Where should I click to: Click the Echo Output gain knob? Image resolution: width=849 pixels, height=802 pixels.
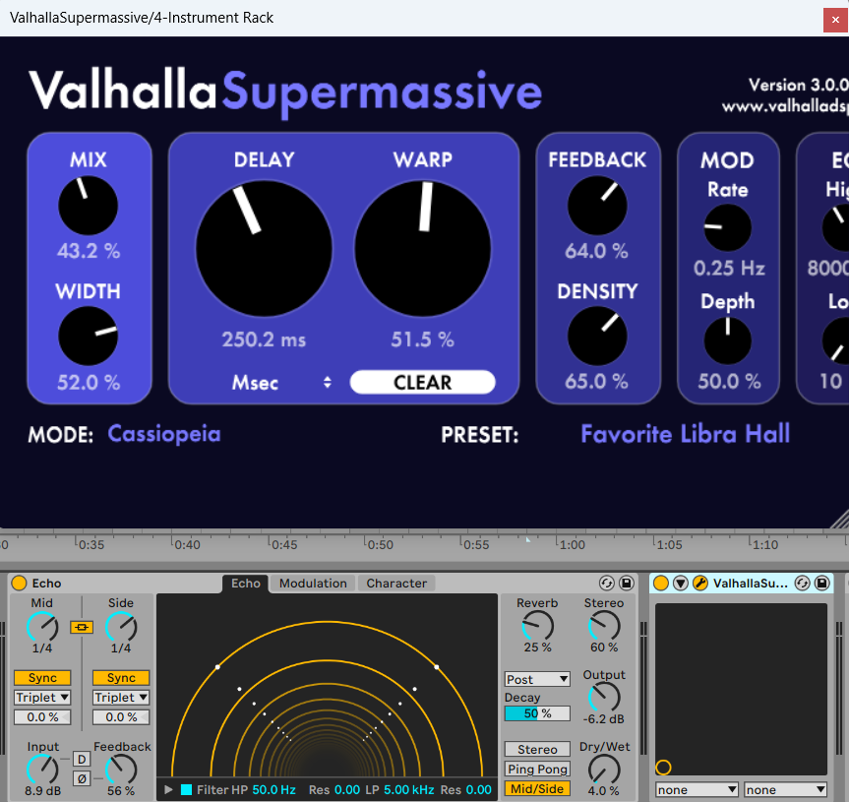point(604,698)
